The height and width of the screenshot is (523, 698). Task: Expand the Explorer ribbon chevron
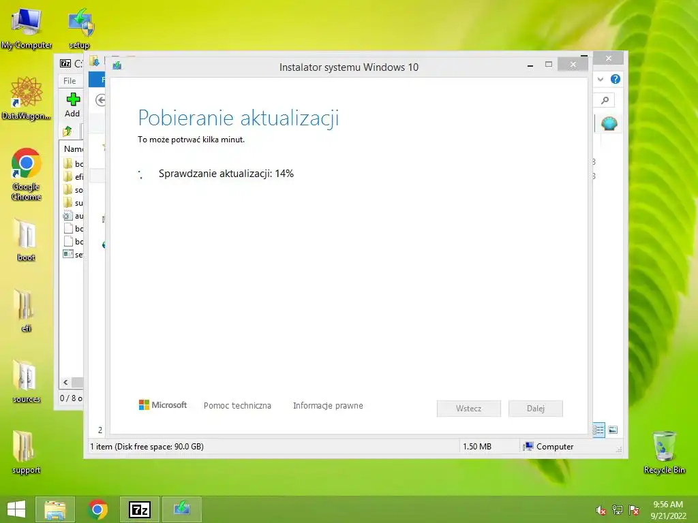coord(601,79)
